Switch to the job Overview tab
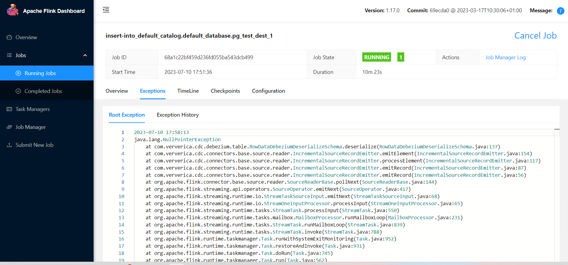This screenshot has height=265, width=568. [117, 91]
